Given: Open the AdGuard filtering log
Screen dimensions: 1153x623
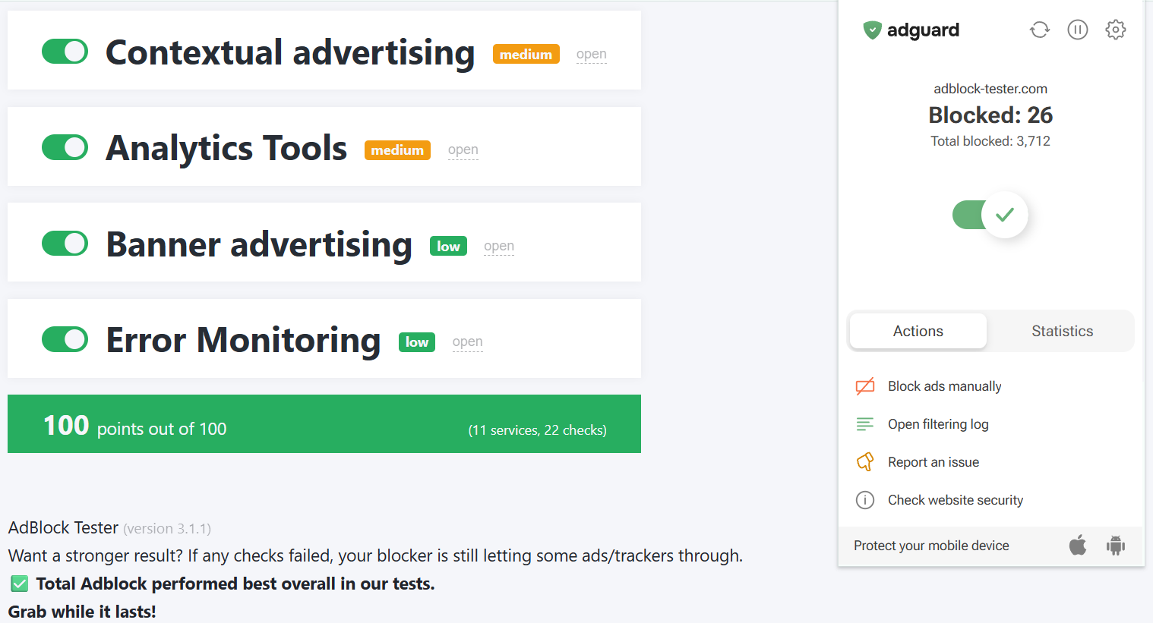Looking at the screenshot, I should click(938, 423).
